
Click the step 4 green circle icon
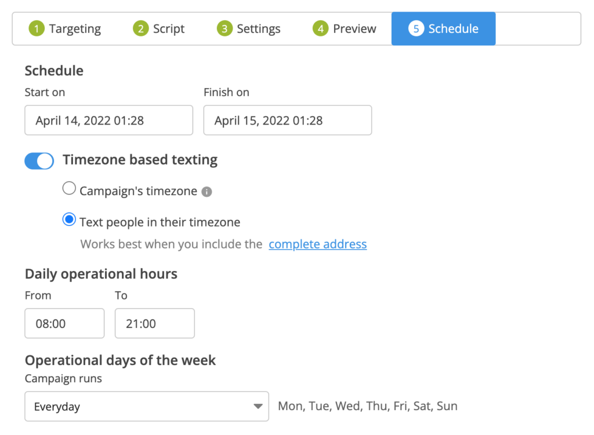320,29
